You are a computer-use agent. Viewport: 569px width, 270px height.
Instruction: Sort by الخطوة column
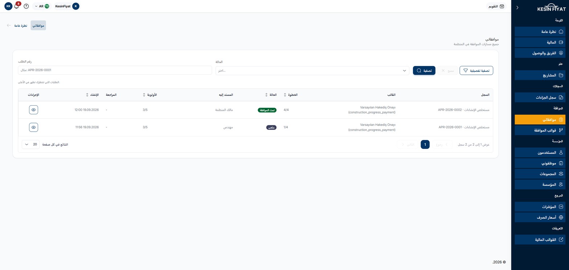pyautogui.click(x=291, y=95)
